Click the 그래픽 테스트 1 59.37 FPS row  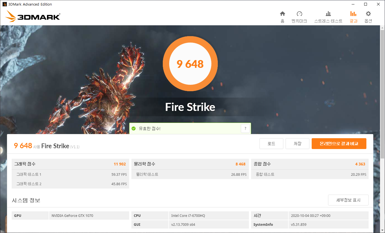(x=71, y=174)
